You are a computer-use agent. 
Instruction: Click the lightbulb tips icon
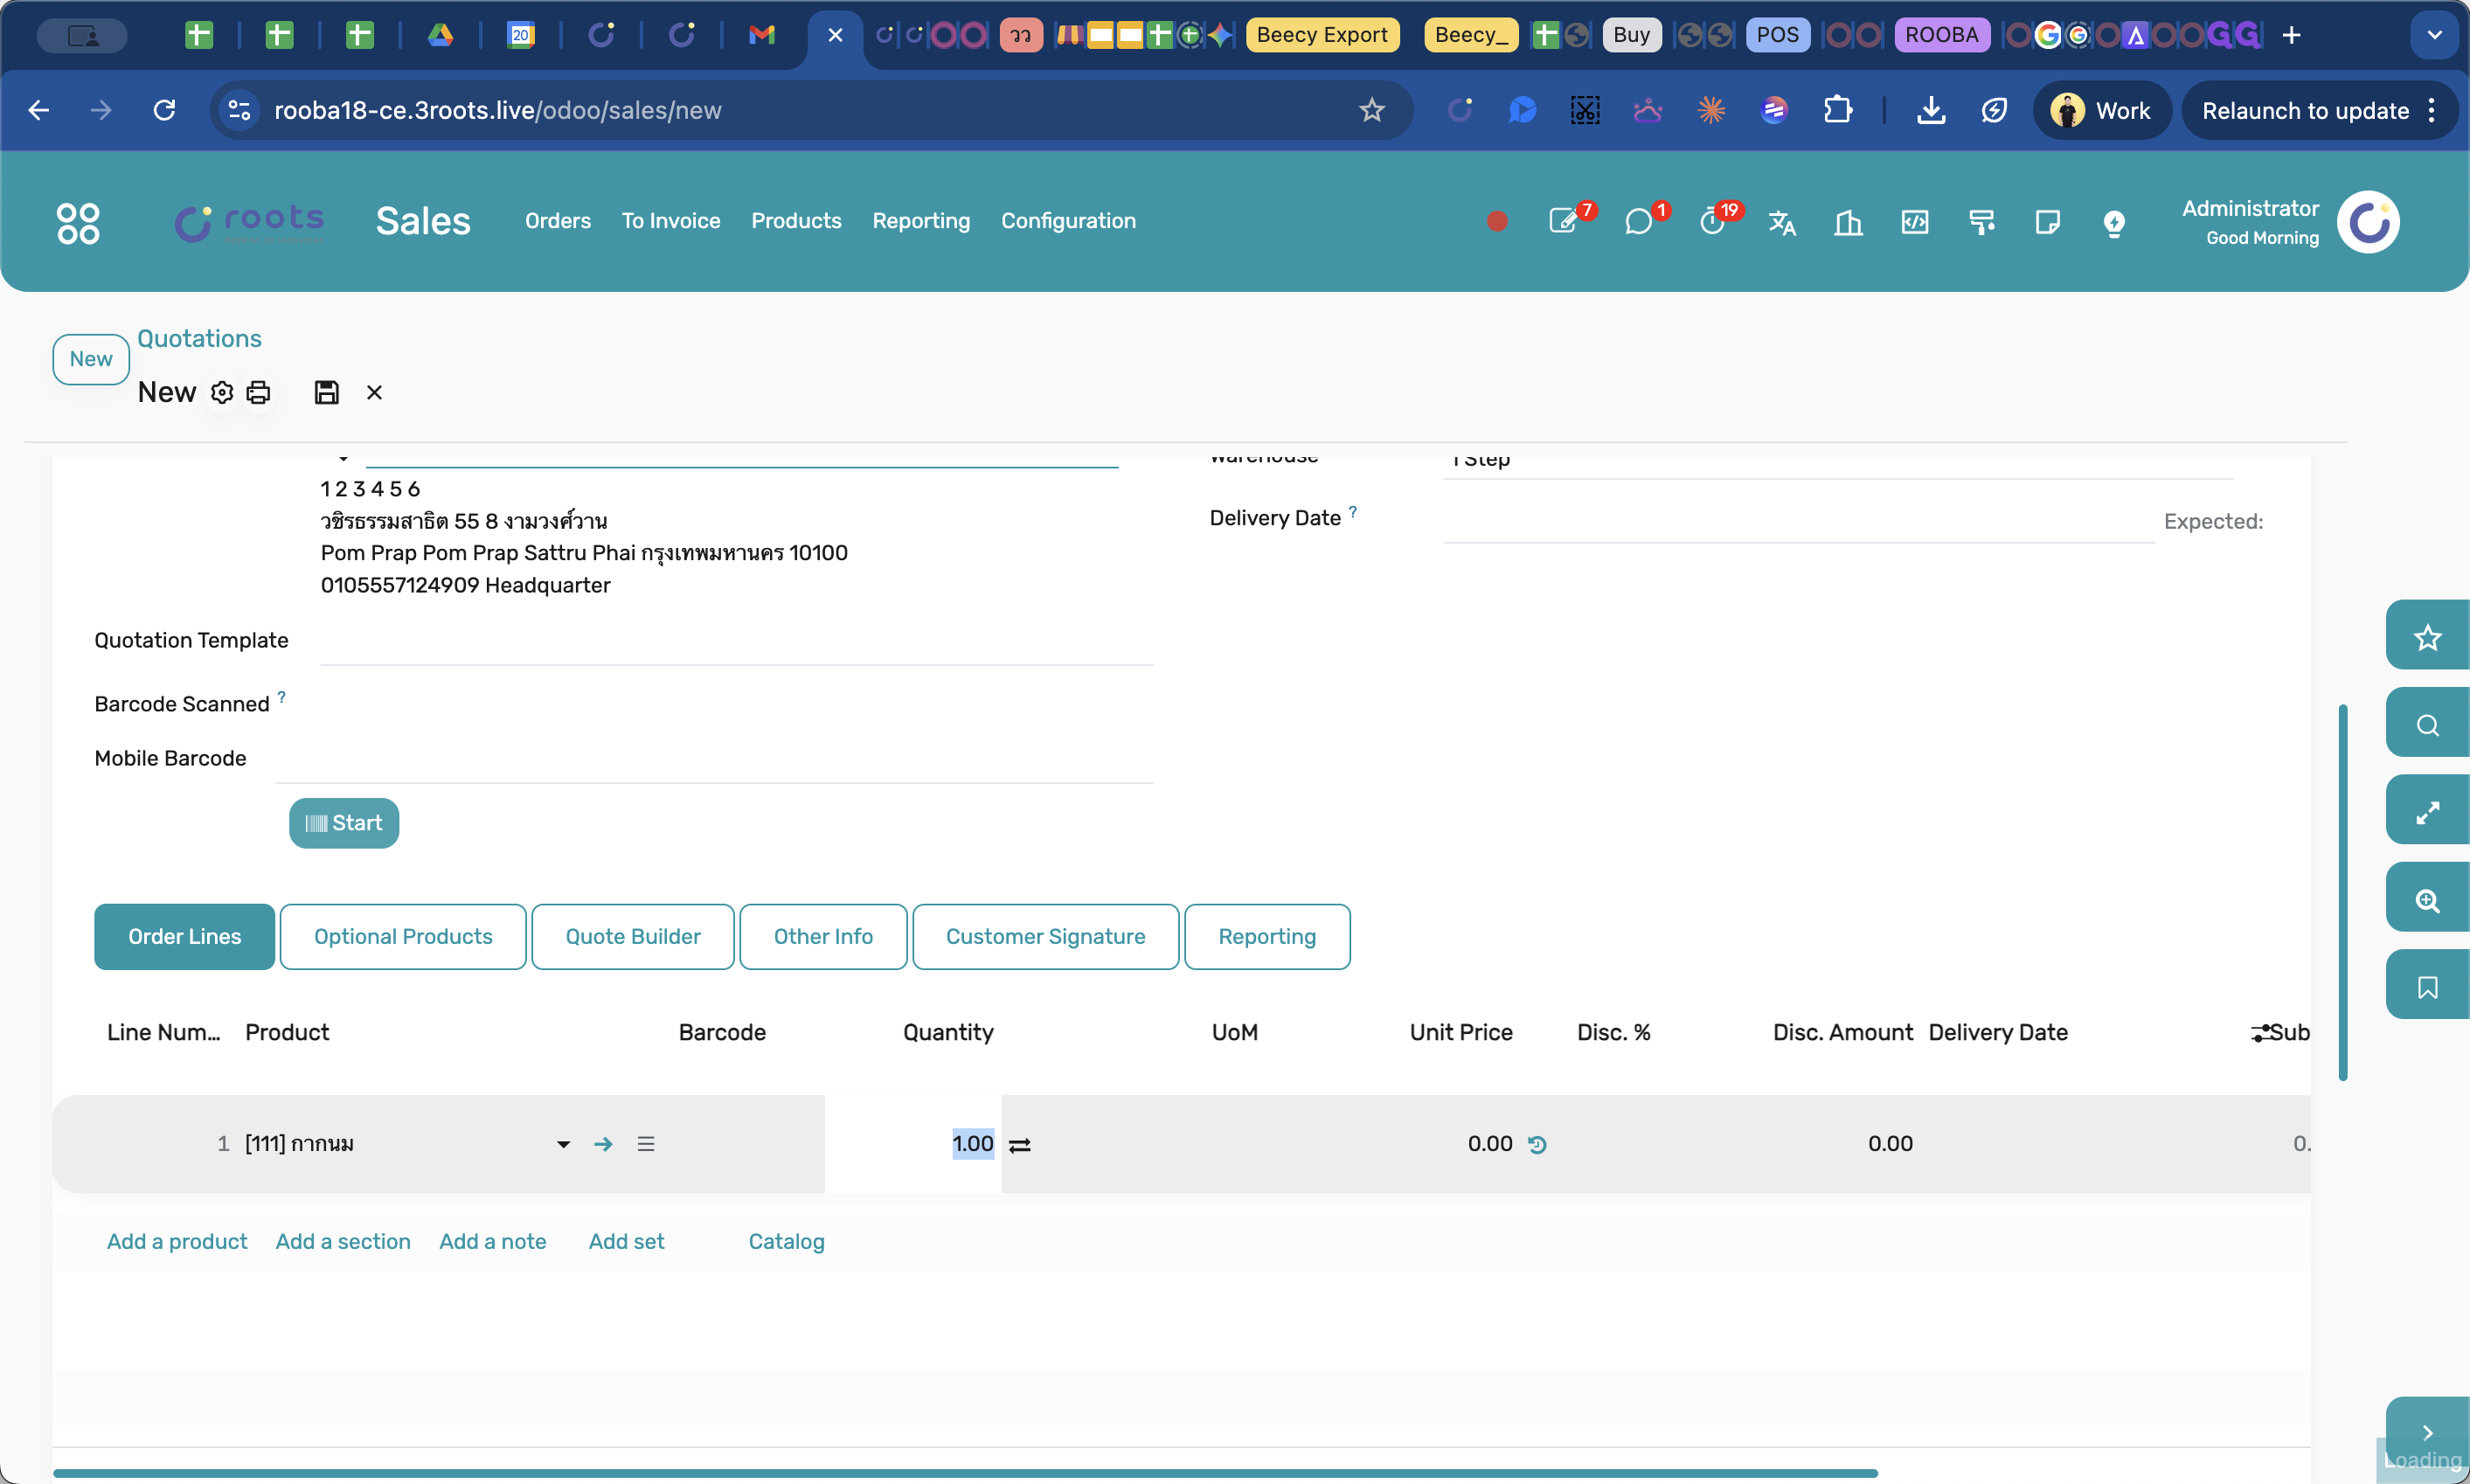tap(2114, 222)
